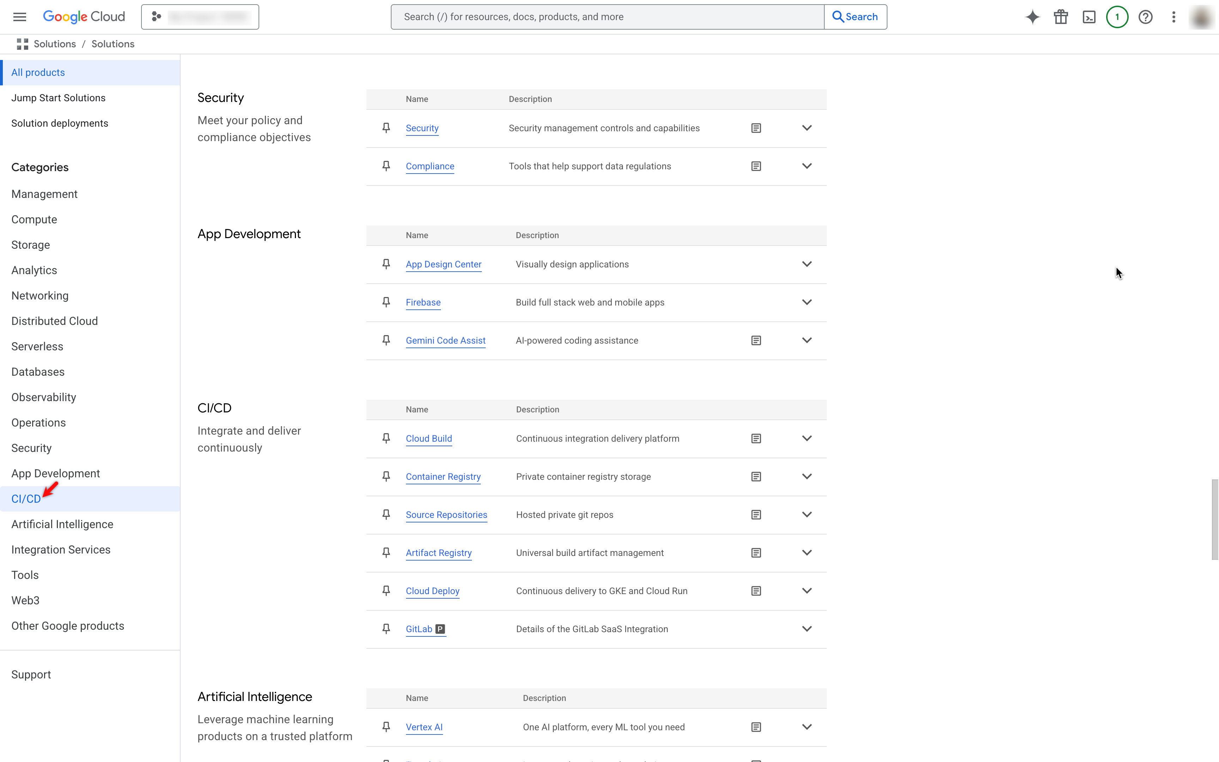Image resolution: width=1219 pixels, height=762 pixels.
Task: Click the free trial gift icon
Action: click(x=1060, y=17)
